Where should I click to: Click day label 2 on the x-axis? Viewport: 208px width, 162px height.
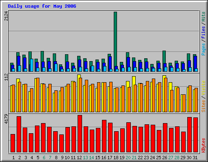[19, 158]
